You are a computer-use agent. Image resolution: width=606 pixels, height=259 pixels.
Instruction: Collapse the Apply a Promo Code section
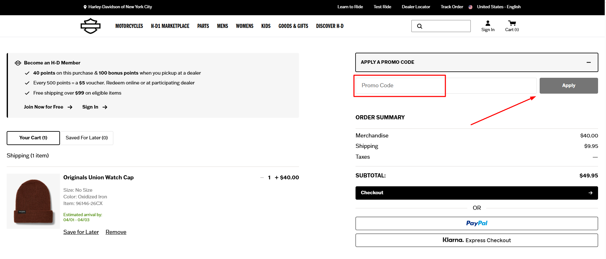coord(589,63)
